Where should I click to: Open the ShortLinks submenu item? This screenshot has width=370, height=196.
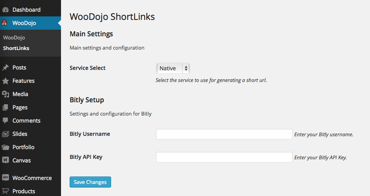pos(16,48)
